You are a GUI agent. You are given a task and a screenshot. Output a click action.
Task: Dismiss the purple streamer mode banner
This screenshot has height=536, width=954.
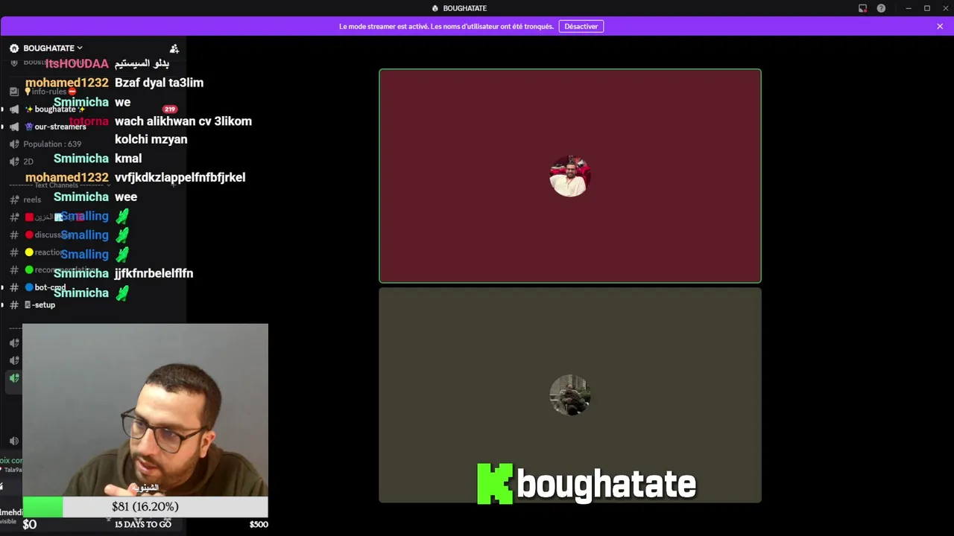(x=940, y=26)
